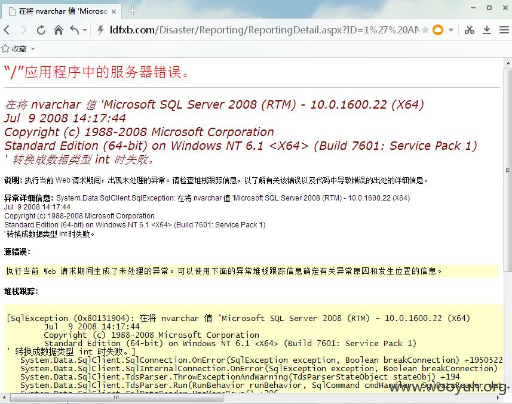Close the current tab with the x
Image resolution: width=512 pixels, height=404 pixels.
pyautogui.click(x=114, y=11)
